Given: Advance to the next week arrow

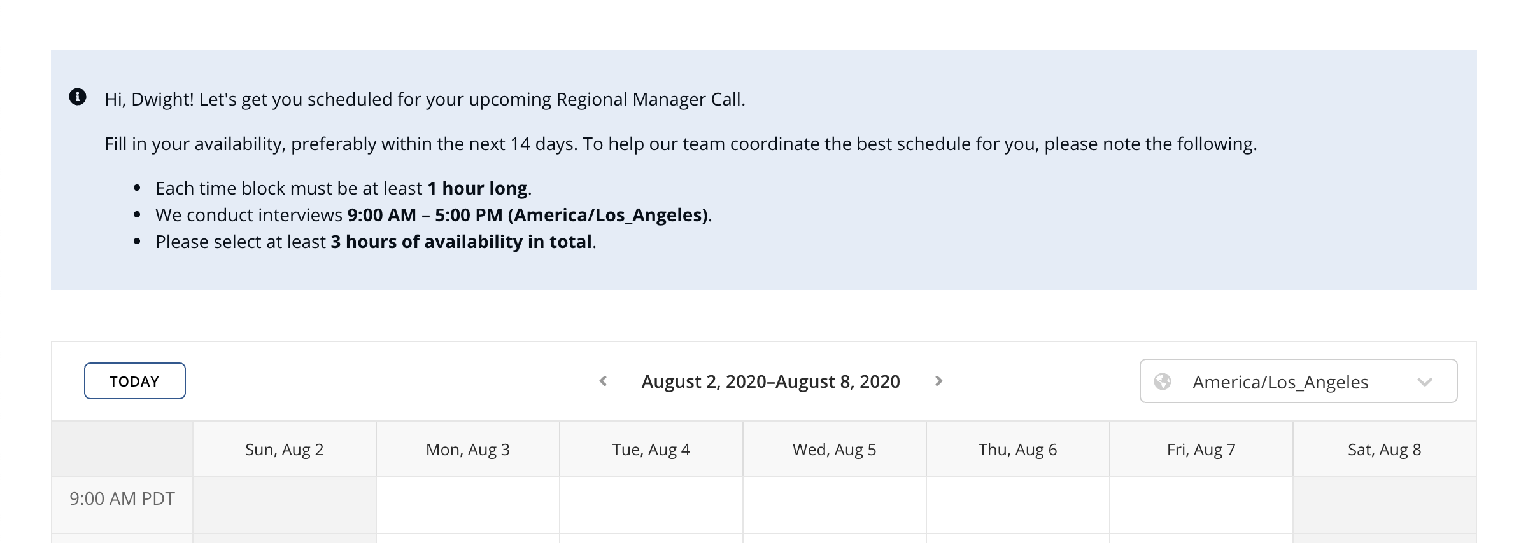Looking at the screenshot, I should coord(938,381).
